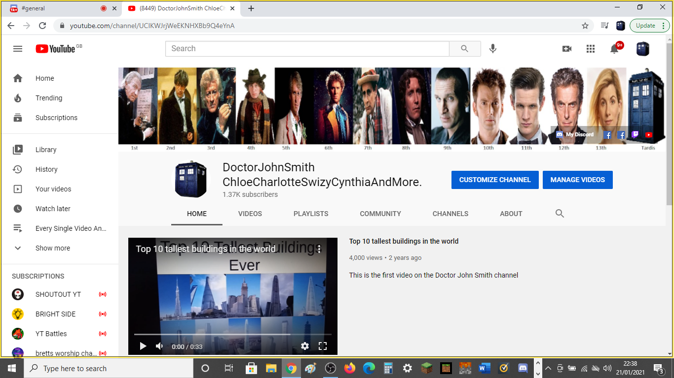Image resolution: width=674 pixels, height=378 pixels.
Task: Open Your videos in the sidebar
Action: coord(59,189)
